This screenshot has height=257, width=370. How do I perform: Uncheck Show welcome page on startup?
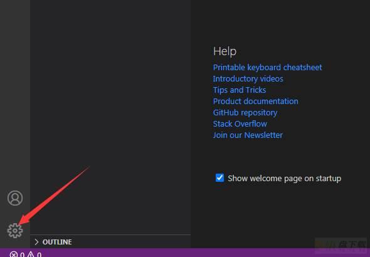click(x=219, y=178)
